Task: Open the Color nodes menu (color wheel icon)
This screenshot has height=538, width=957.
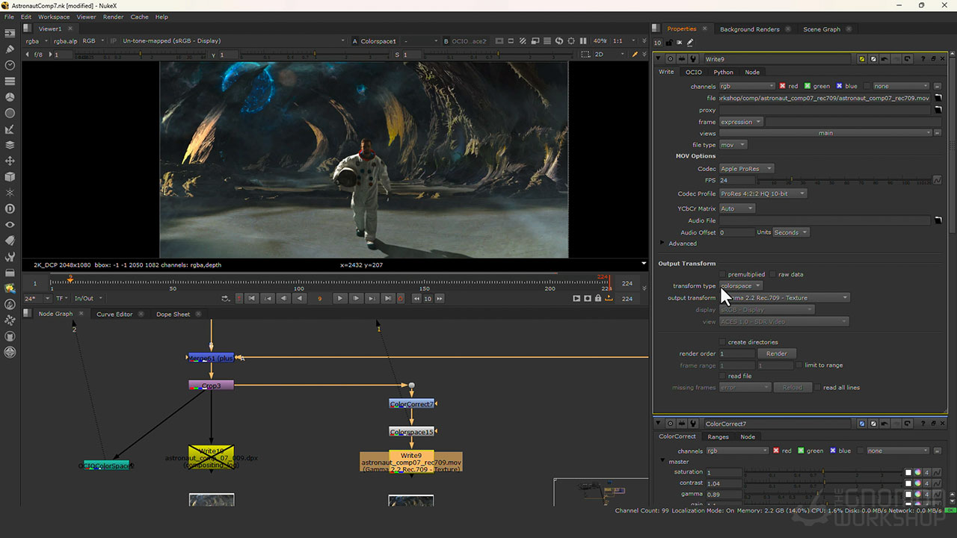Action: click(10, 97)
